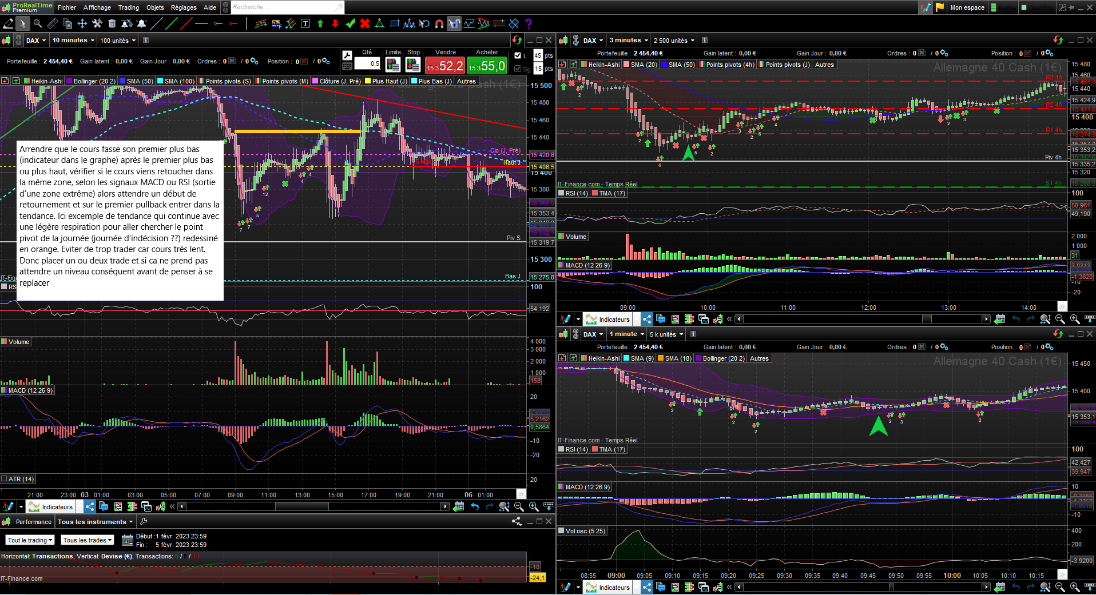The width and height of the screenshot is (1096, 595).
Task: Open Mon espace
Action: click(967, 7)
